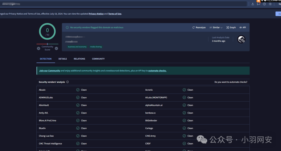Click the info icon beside Security vendors' analysis

click(x=68, y=82)
